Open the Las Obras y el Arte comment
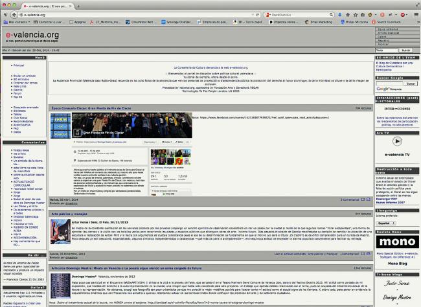 point(25,206)
